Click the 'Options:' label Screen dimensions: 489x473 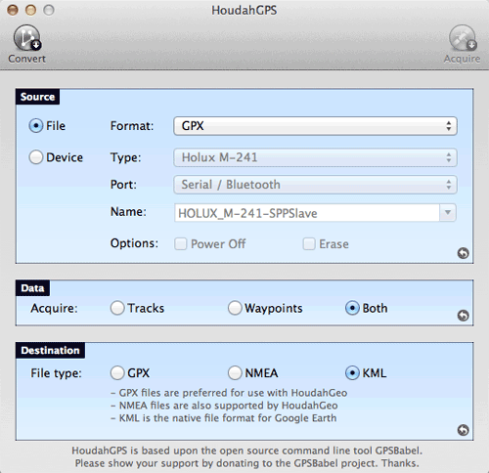(x=134, y=243)
